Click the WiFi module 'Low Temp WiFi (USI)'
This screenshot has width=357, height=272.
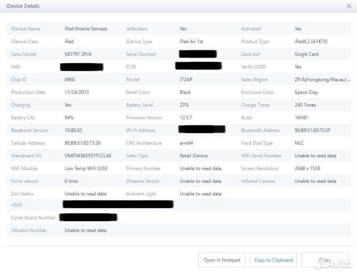tap(86, 169)
